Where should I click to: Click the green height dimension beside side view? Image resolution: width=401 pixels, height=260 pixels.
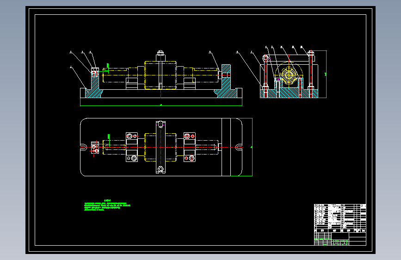click(x=326, y=74)
